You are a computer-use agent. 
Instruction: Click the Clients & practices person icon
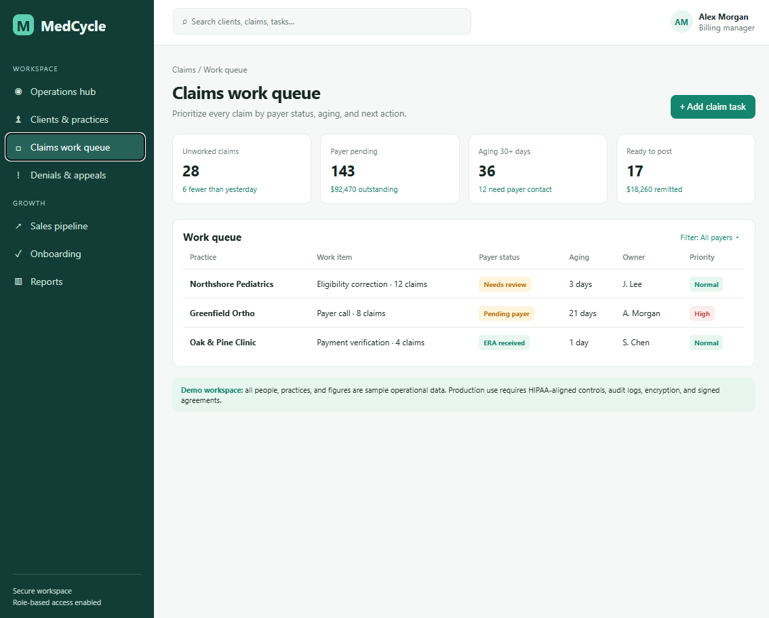coord(18,119)
